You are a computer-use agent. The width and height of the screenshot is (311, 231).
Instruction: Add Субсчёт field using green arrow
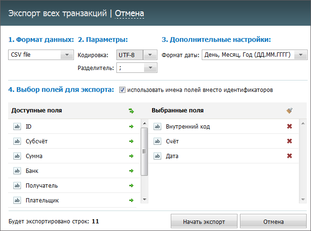point(131,141)
